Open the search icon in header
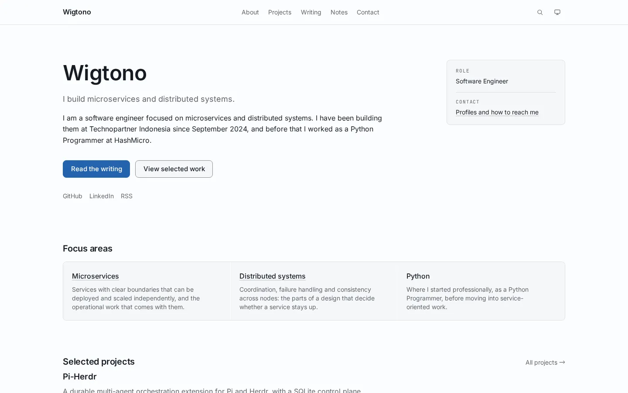 pyautogui.click(x=540, y=12)
